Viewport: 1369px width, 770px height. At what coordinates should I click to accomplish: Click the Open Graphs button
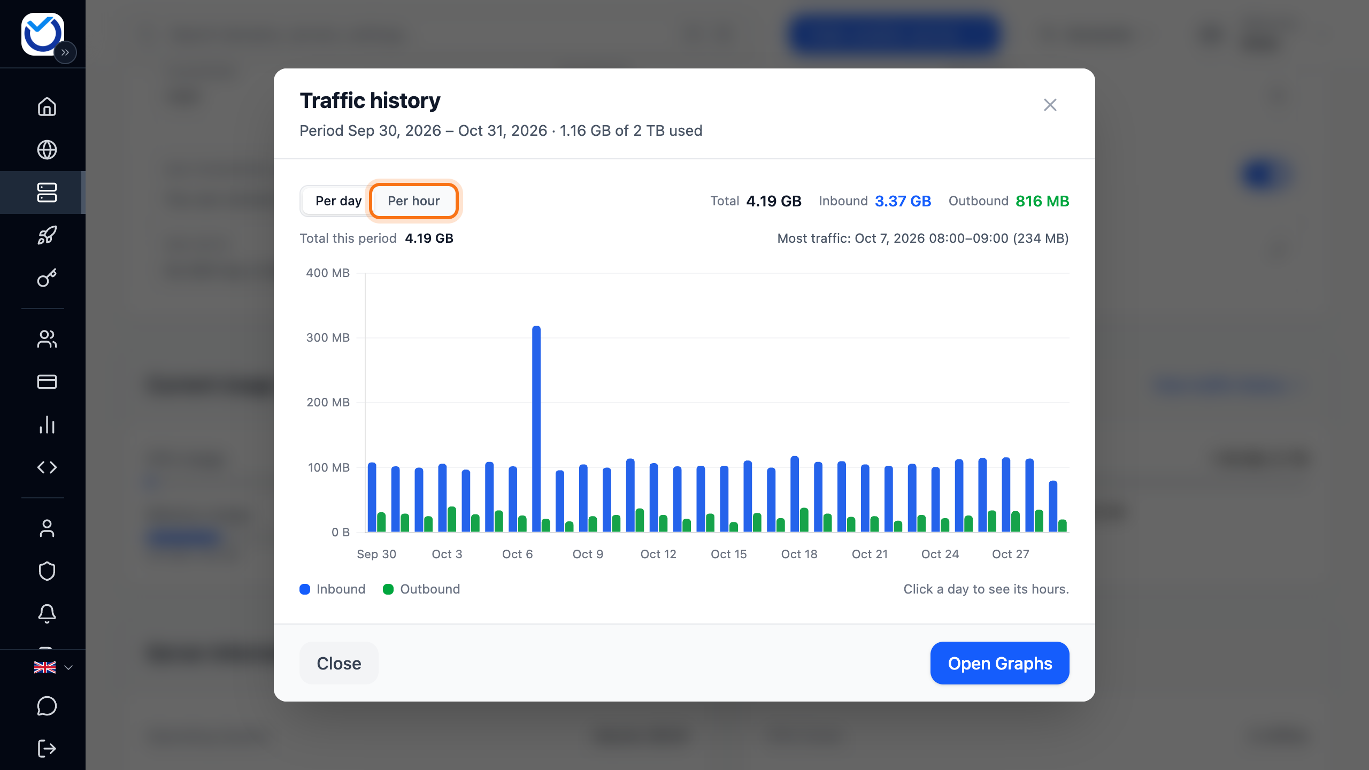tap(1000, 663)
